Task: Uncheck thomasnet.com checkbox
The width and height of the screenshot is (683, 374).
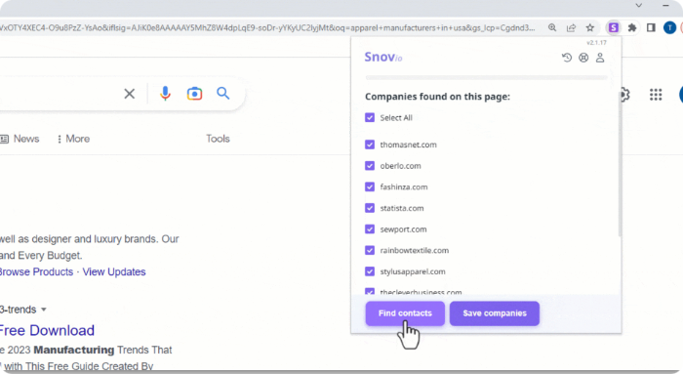Action: click(x=370, y=145)
